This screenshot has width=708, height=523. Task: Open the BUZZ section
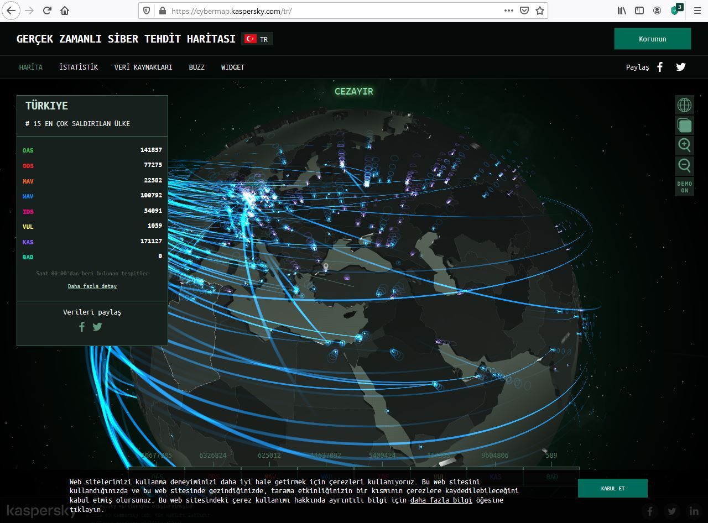coord(197,67)
